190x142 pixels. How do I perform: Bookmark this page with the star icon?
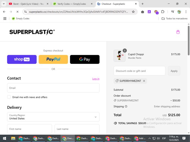[133, 12]
